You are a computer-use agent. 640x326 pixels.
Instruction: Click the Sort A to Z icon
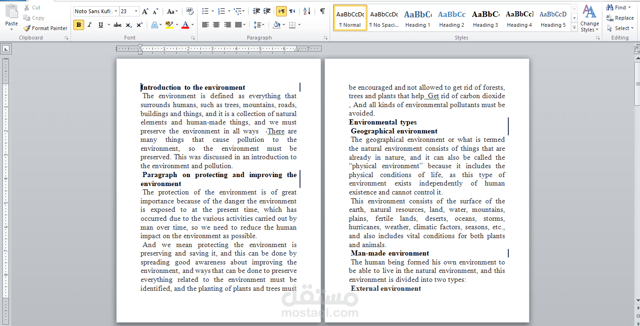pyautogui.click(x=307, y=11)
